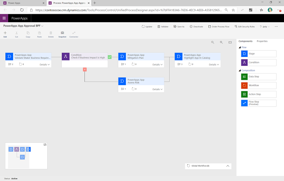Expand the Global Workflow panel
This screenshot has height=181, width=284.
[228, 166]
